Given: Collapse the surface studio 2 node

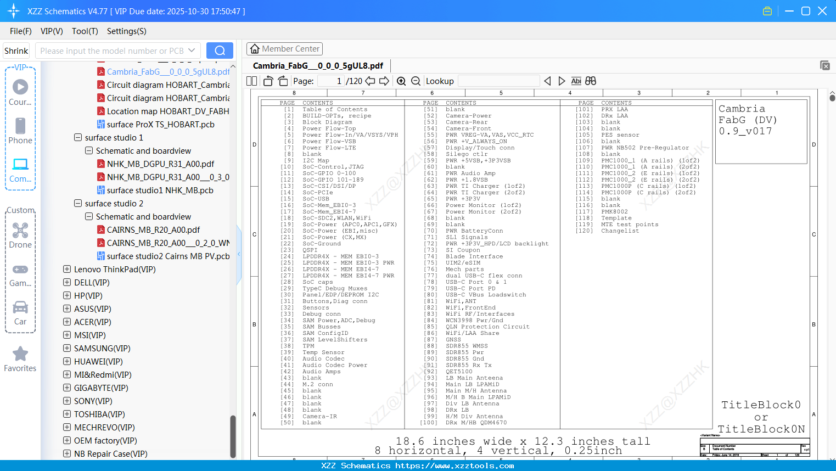Looking at the screenshot, I should [78, 203].
